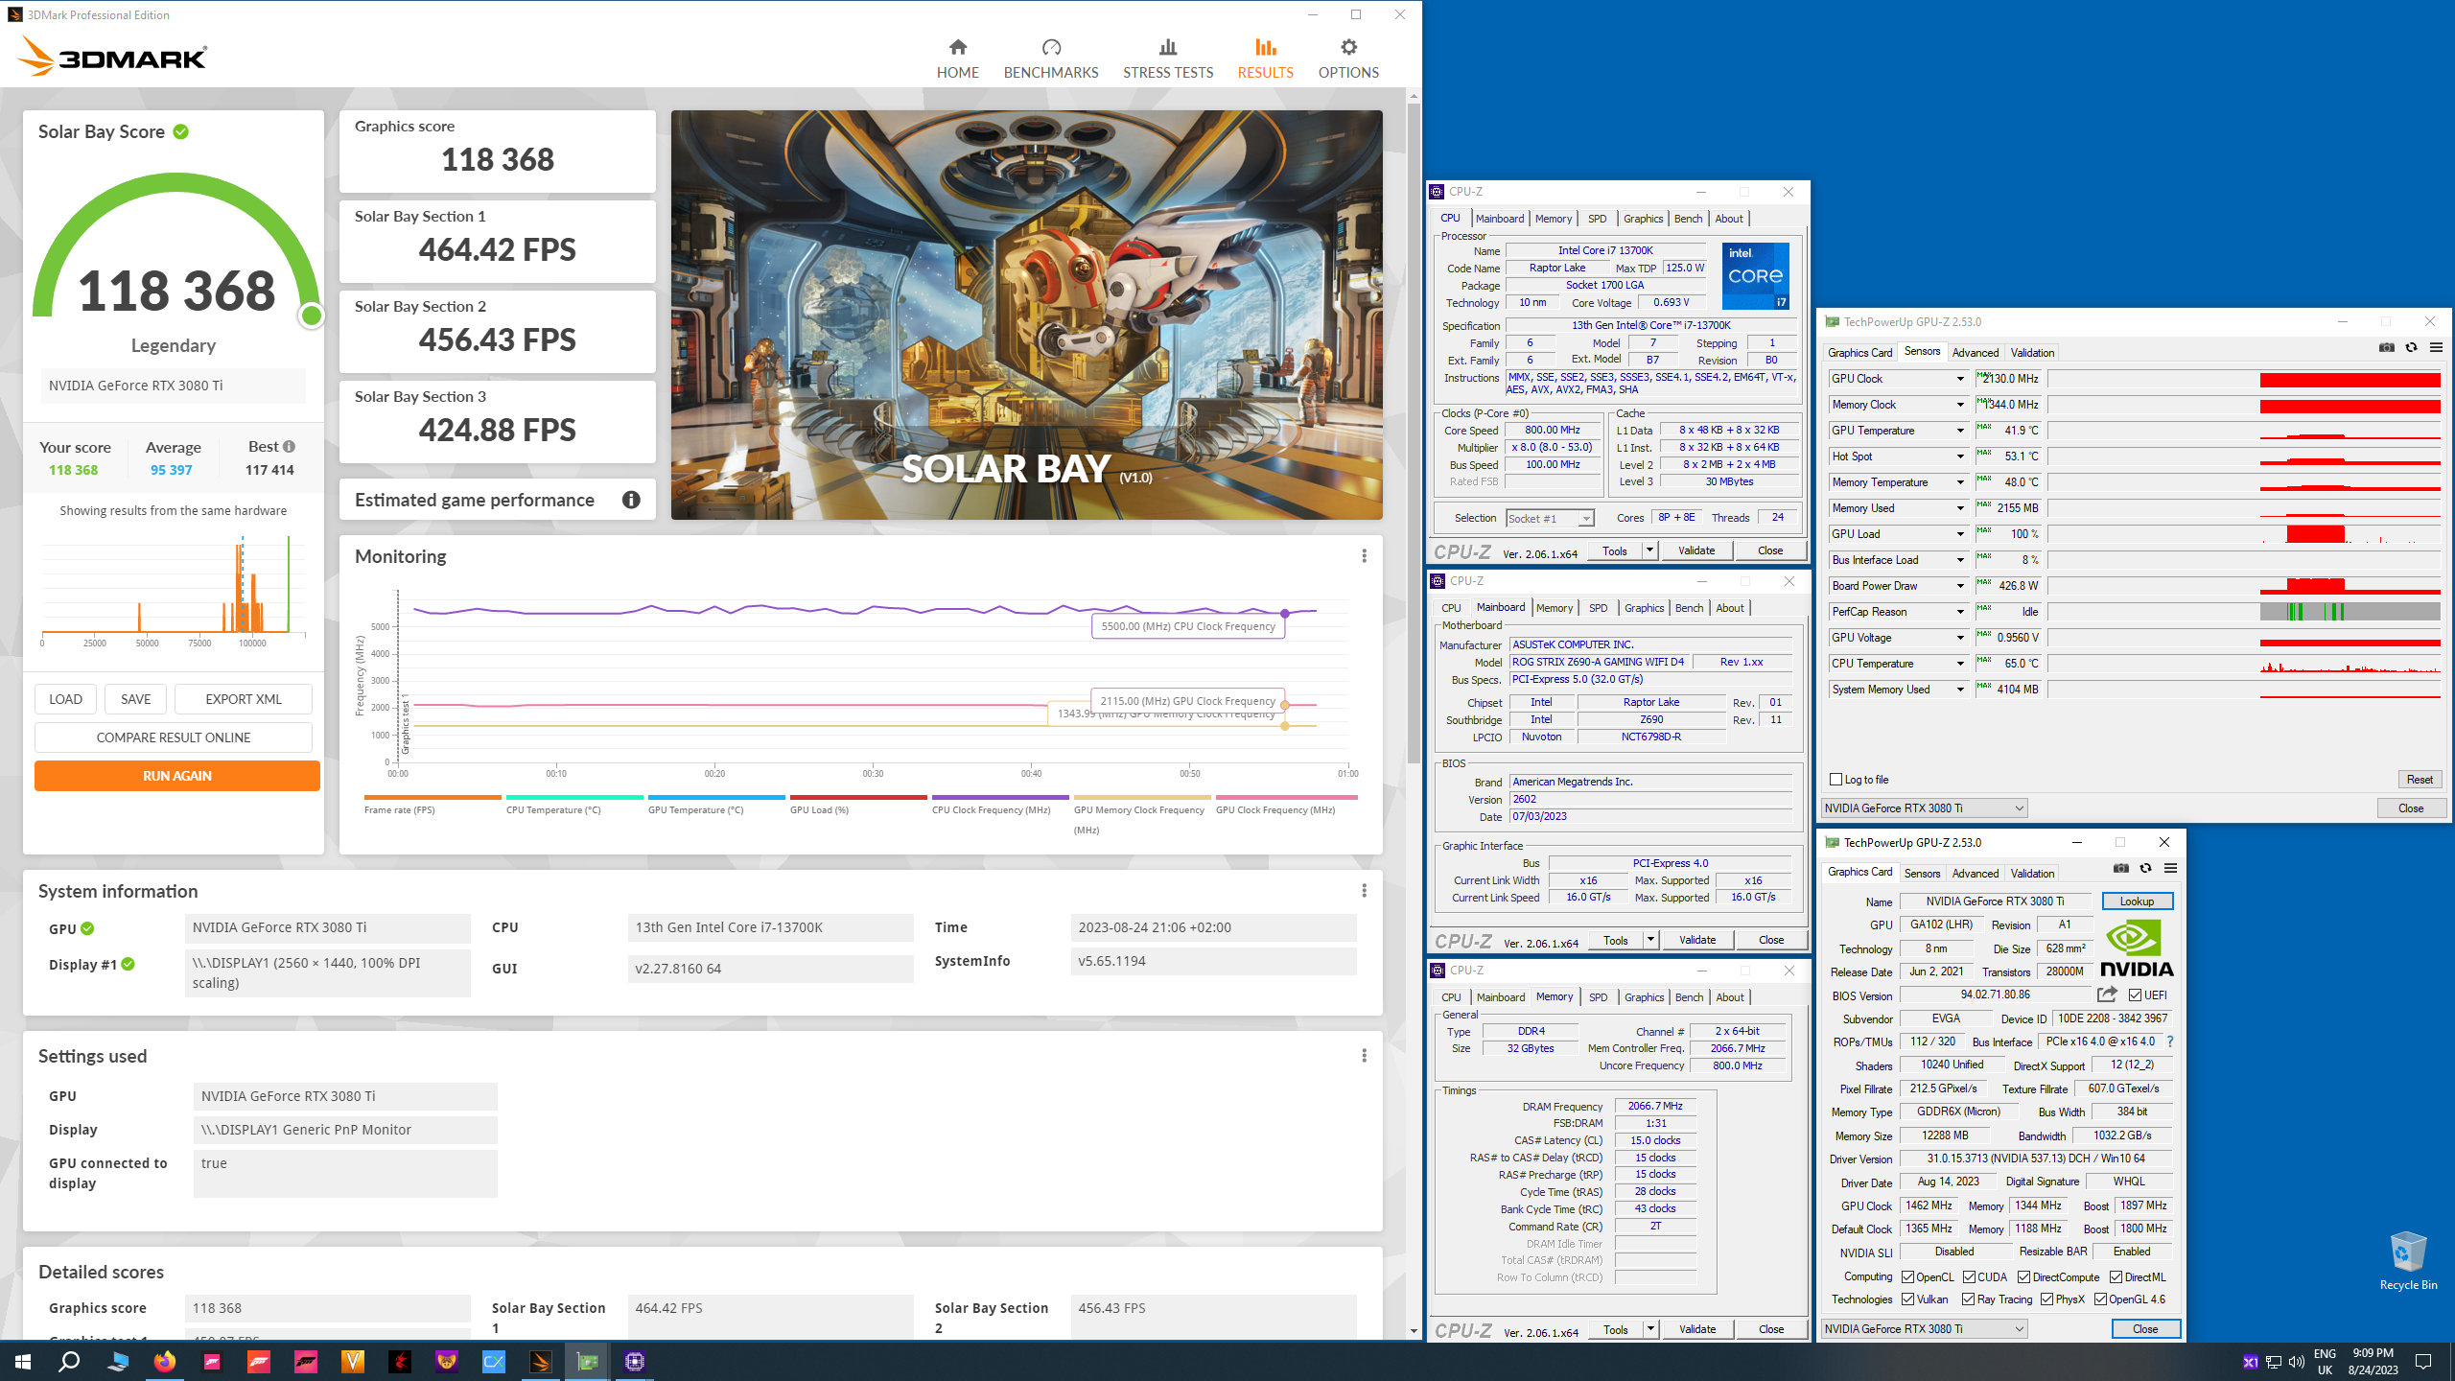
Task: Expand the CPU Temperature sensor dropdown
Action: 1960,664
